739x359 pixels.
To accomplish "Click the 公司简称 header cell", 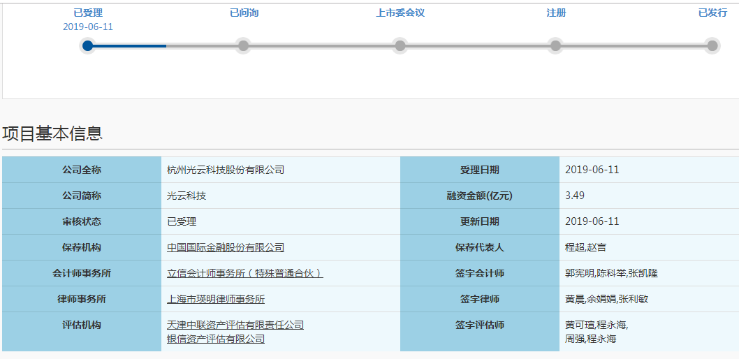I will click(82, 196).
